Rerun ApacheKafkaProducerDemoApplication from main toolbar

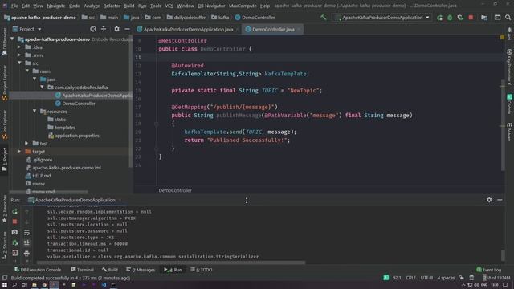tap(439, 18)
